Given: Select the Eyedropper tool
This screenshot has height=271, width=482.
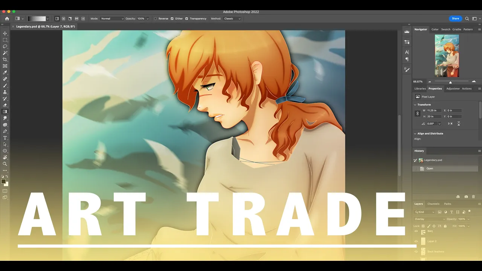Looking at the screenshot, I should (5, 73).
